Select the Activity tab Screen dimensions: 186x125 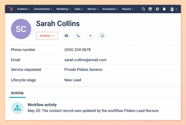17,93
